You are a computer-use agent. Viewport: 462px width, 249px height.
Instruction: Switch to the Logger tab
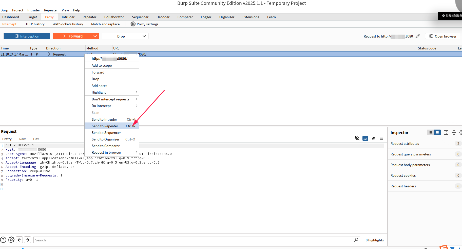pyautogui.click(x=206, y=17)
